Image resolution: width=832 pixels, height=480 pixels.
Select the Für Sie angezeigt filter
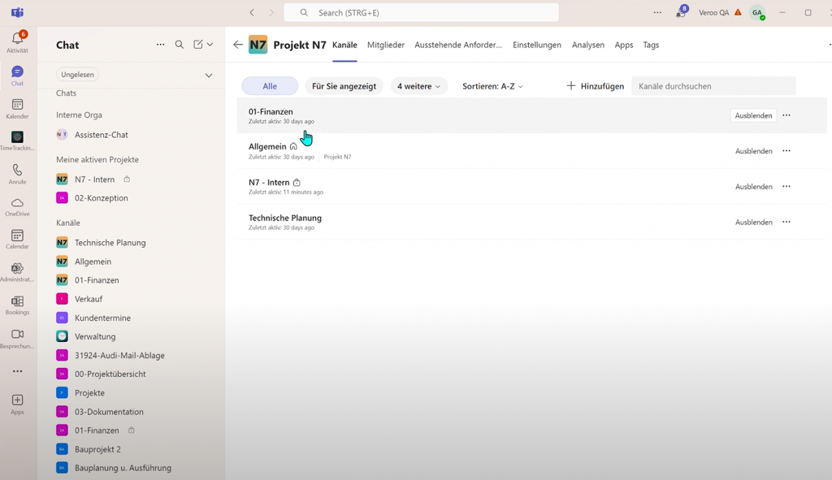tap(344, 86)
